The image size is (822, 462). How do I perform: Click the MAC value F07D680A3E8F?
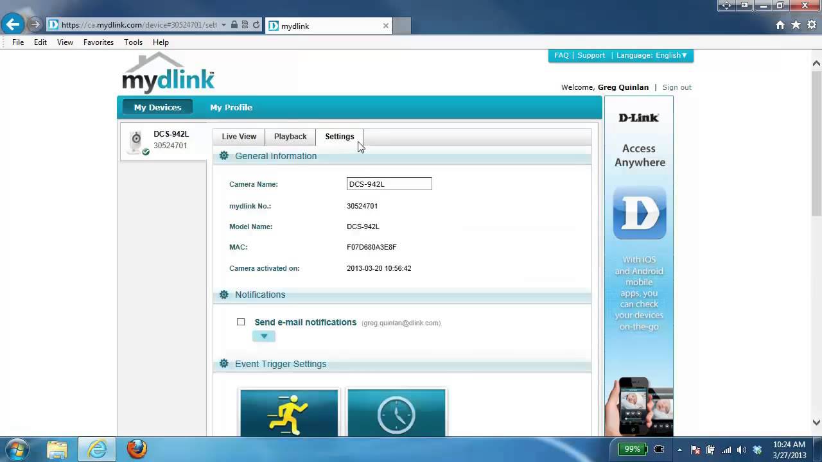point(371,247)
